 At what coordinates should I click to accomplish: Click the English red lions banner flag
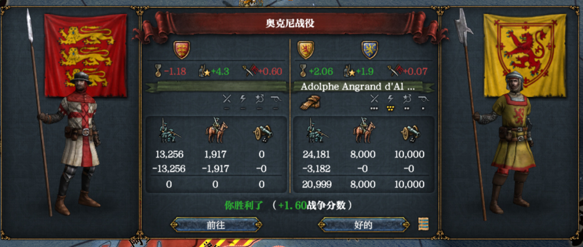[86, 55]
